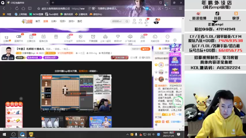The image size is (246, 138).
Task: Expand the 视频 navigation dropdown
Action: click(x=63, y=21)
